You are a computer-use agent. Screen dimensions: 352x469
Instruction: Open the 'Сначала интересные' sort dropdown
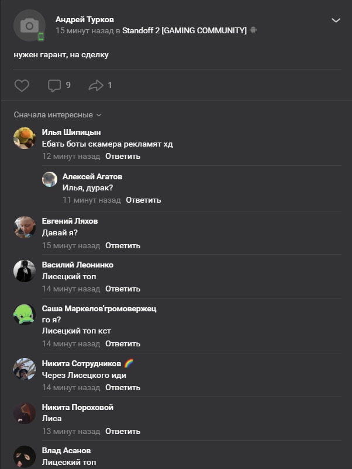(57, 115)
